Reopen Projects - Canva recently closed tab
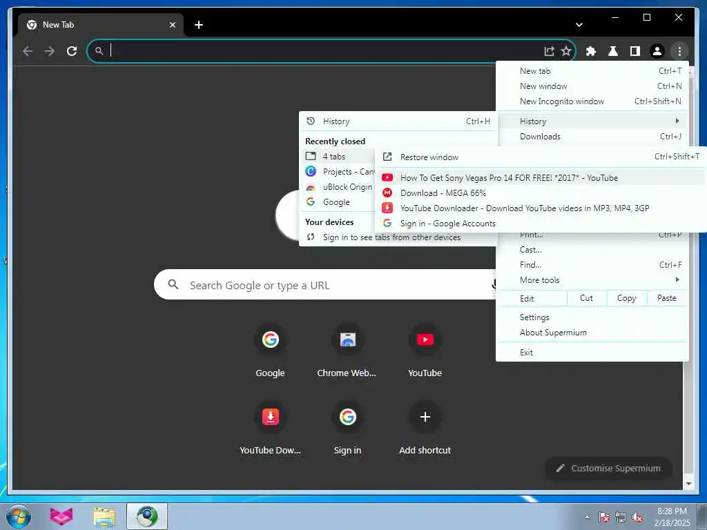This screenshot has height=530, width=707. [337, 172]
